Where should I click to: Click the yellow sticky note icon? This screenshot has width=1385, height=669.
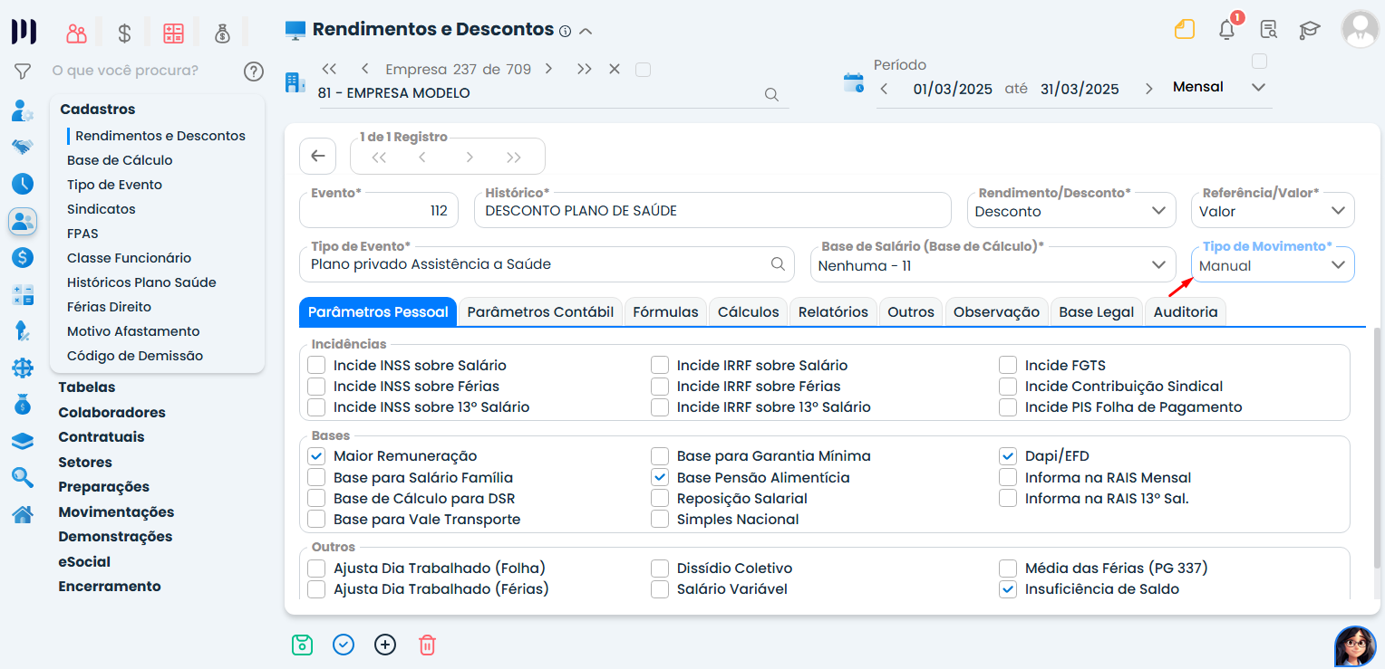click(x=1185, y=30)
